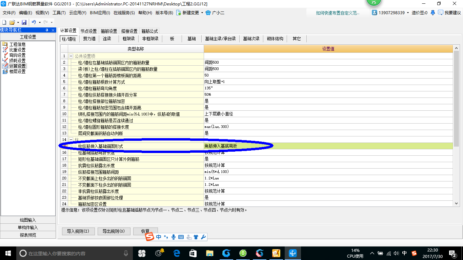Open 文件(F) menu
This screenshot has width=463, height=260.
pyautogui.click(x=9, y=13)
